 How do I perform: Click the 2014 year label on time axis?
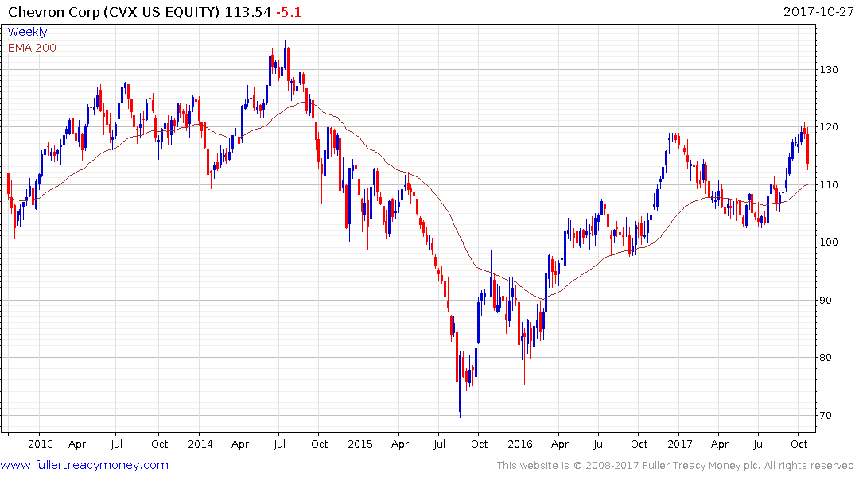[200, 444]
